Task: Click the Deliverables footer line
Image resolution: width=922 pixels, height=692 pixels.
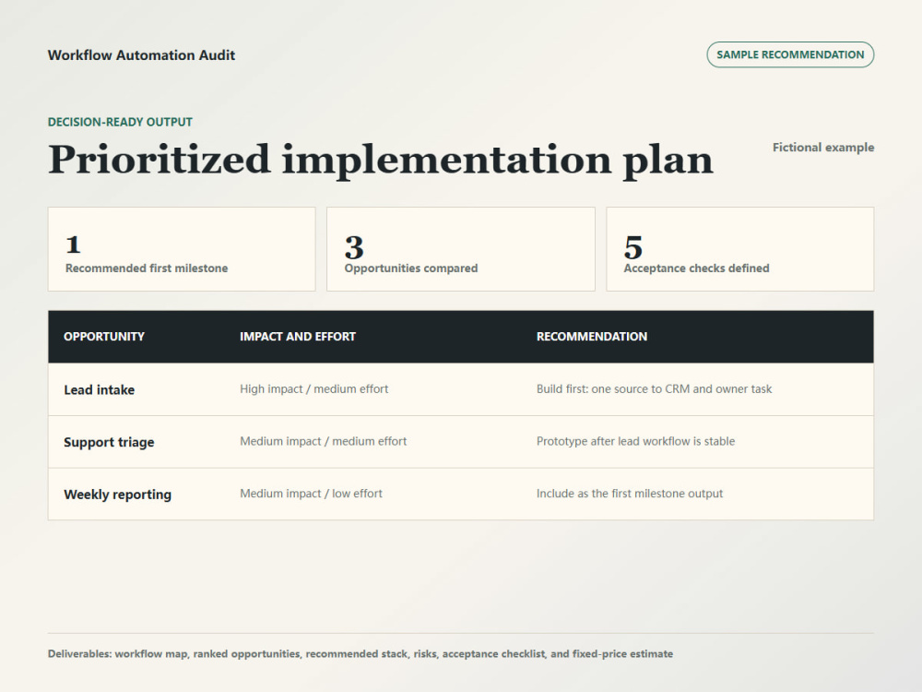Action: point(361,654)
